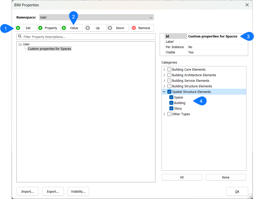Open the Namespace dropdown
The image size is (254, 199).
click(151, 17)
